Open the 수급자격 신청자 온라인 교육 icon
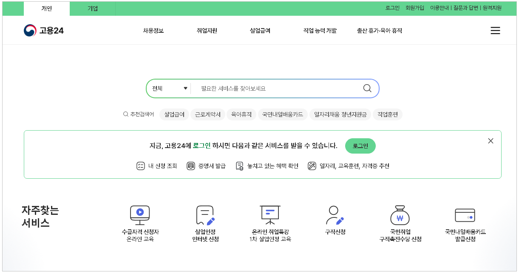Screen dimensions: 519x274 click(139, 215)
